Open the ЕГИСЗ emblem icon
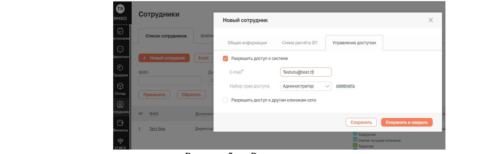The width and height of the screenshot is (479, 154). 120,141
